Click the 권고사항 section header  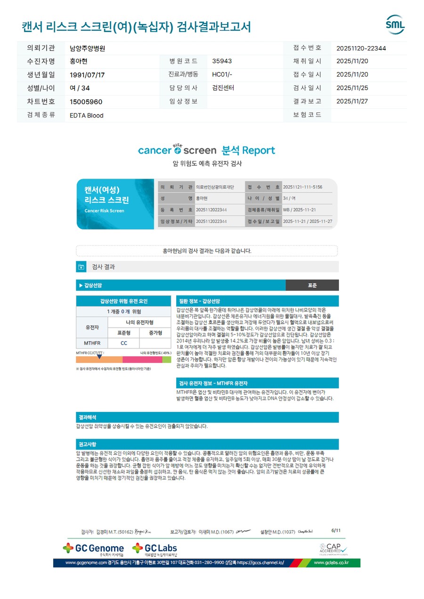207,444
